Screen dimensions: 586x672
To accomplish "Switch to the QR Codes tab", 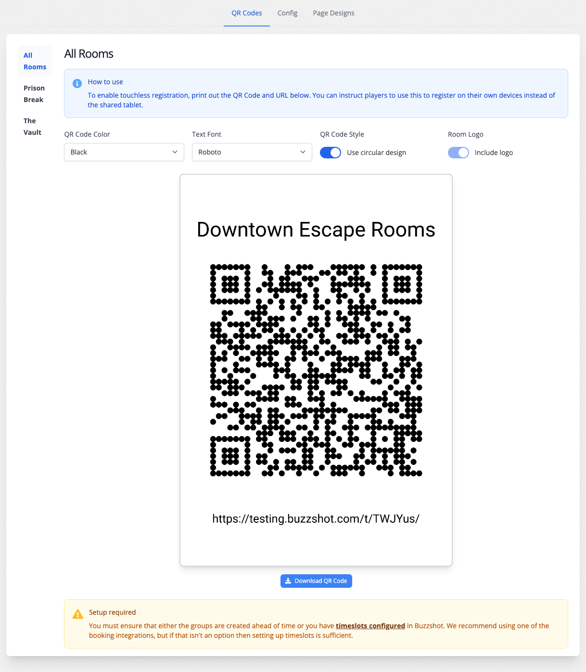I will [246, 13].
